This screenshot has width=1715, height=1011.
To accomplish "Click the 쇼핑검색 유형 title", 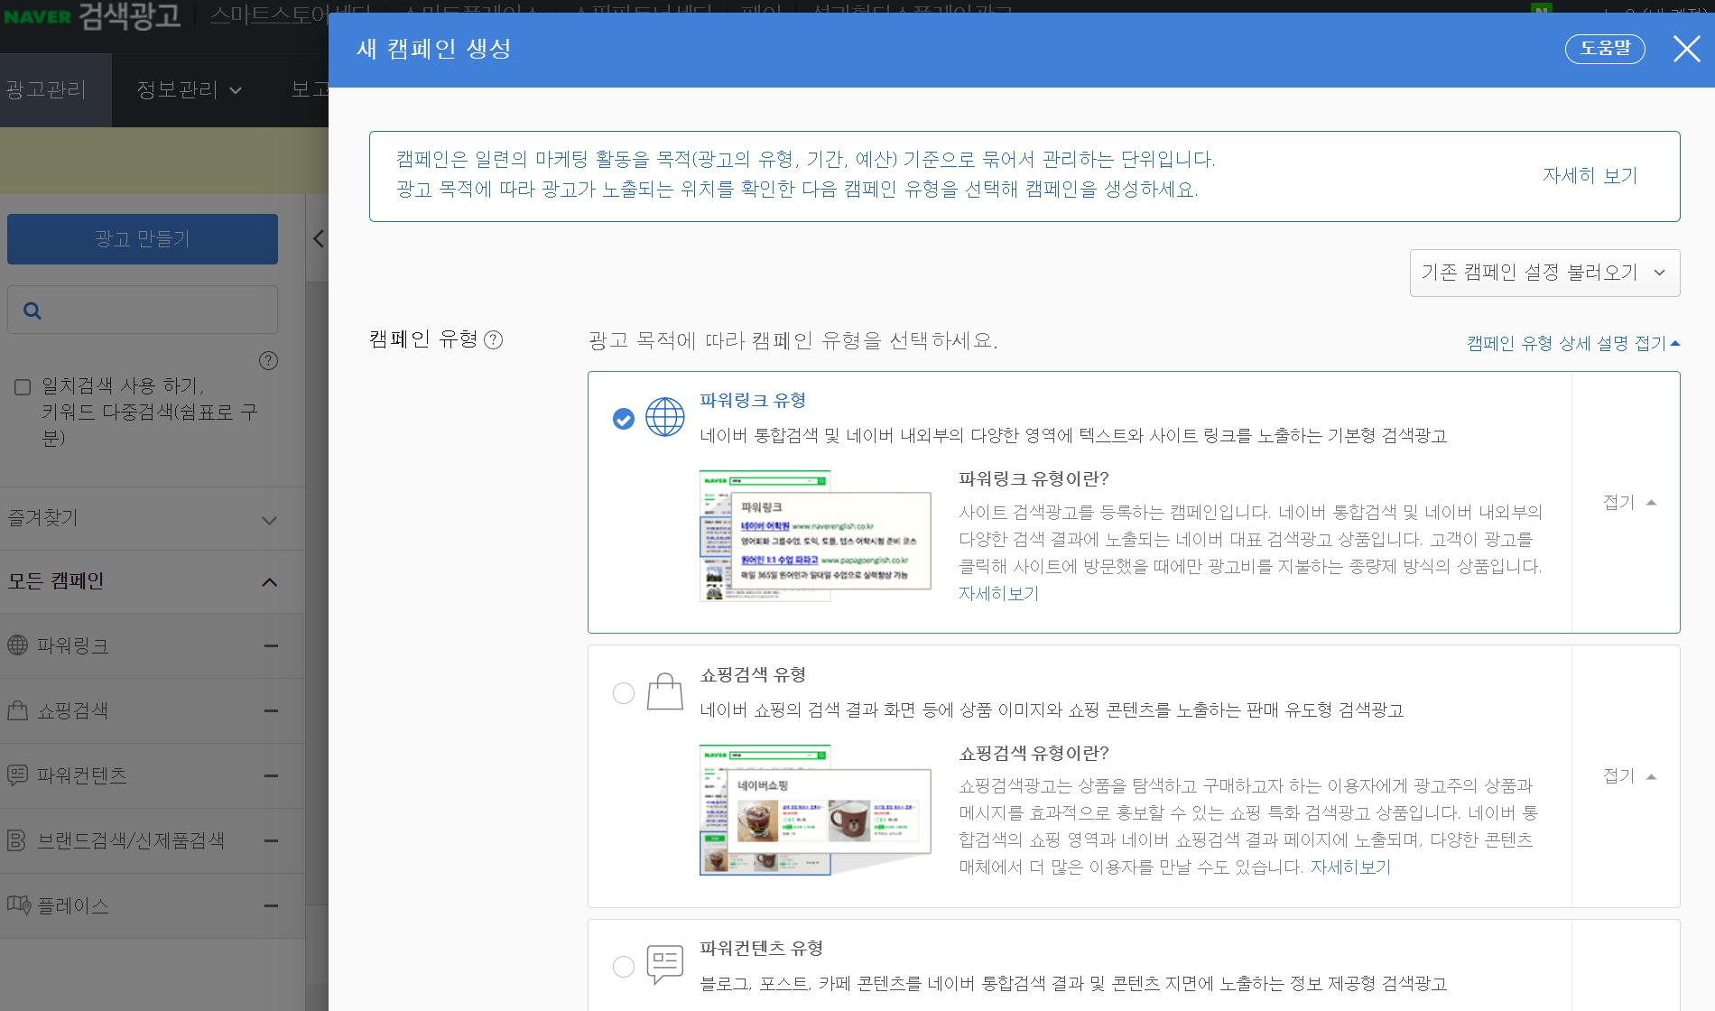I will point(753,674).
